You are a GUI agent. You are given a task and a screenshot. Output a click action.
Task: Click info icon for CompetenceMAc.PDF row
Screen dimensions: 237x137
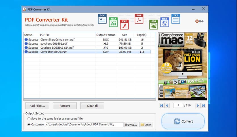click(x=26, y=52)
